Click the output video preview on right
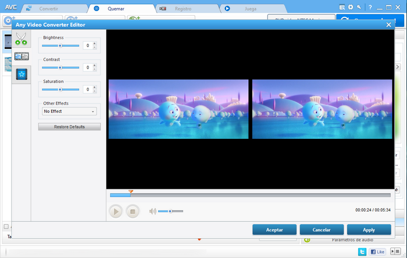 (322, 109)
